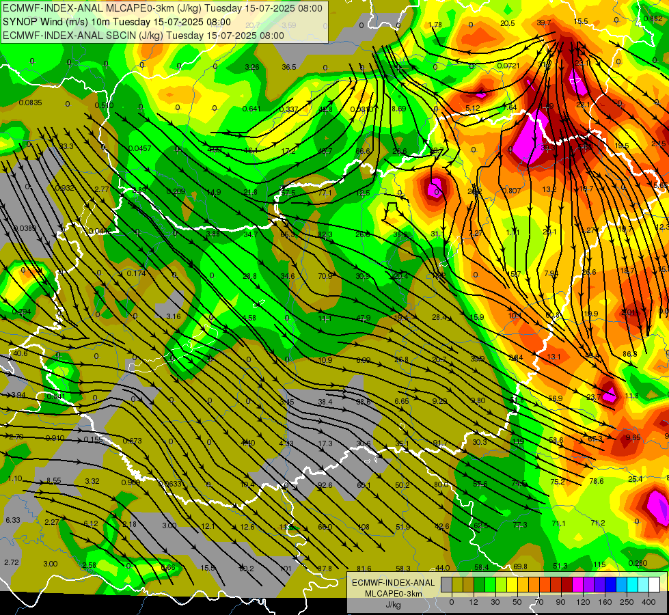
Task: Click the map value 0.807
Action: (x=511, y=191)
